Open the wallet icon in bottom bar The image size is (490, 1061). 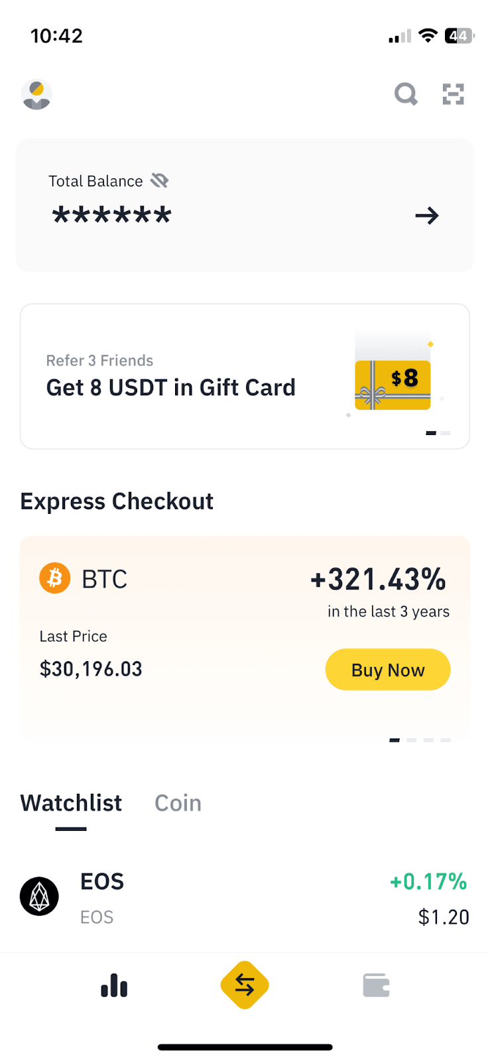click(376, 985)
